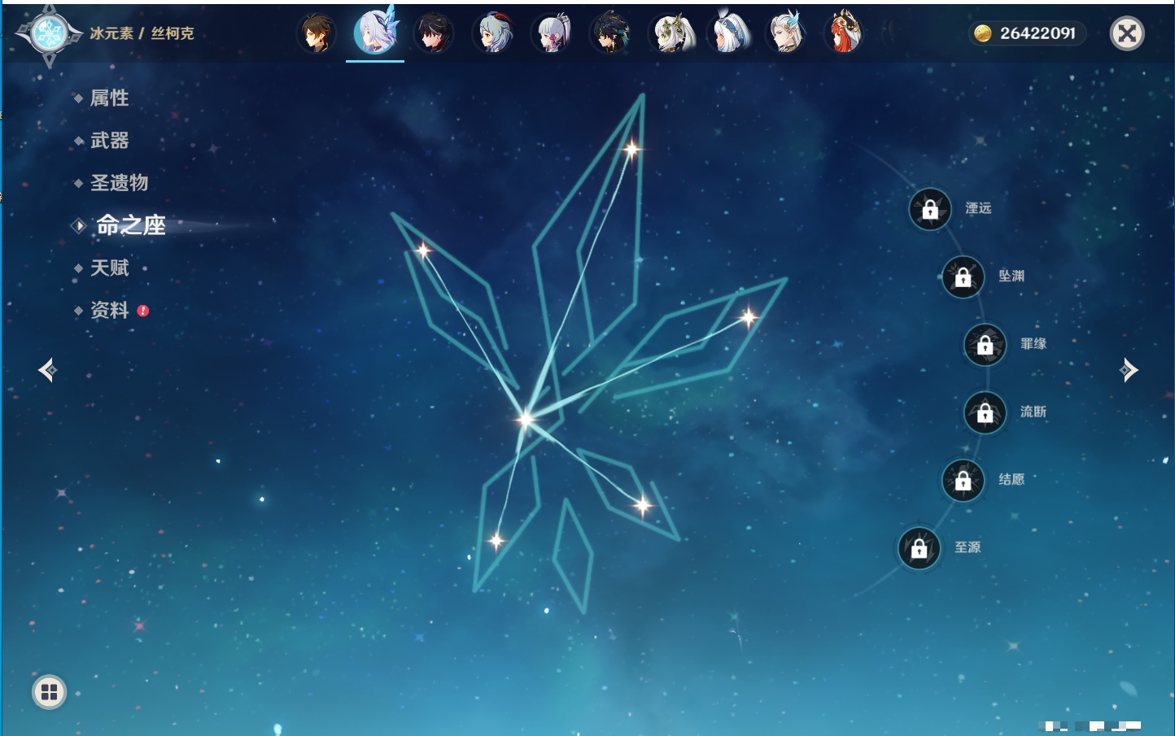Switch to Nilou's red-haired horned avatar
The width and height of the screenshot is (1175, 736).
[845, 33]
